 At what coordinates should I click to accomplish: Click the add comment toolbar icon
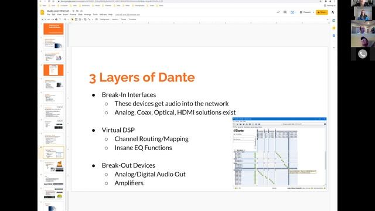click(97, 19)
